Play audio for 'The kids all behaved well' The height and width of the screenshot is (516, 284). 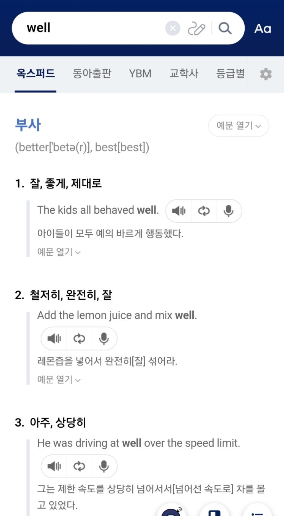[x=179, y=211]
